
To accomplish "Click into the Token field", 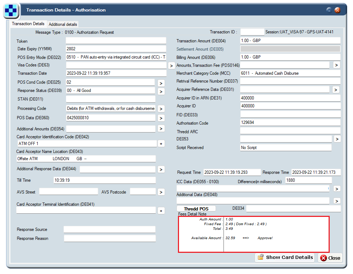I will coord(116,41).
